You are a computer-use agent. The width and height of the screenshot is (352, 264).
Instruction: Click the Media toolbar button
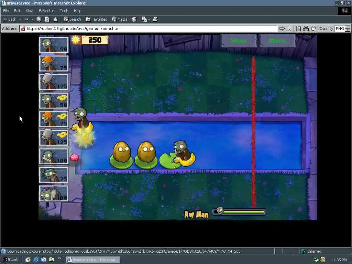(x=120, y=19)
